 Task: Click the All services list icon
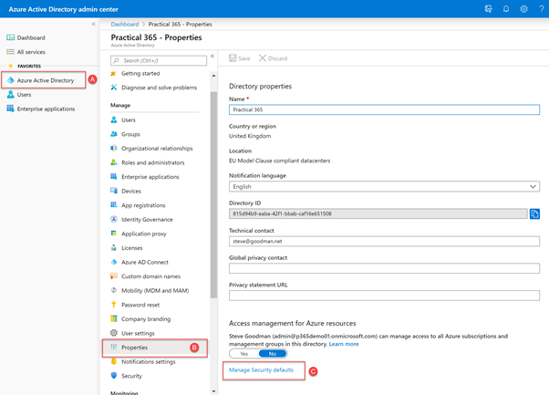11,52
